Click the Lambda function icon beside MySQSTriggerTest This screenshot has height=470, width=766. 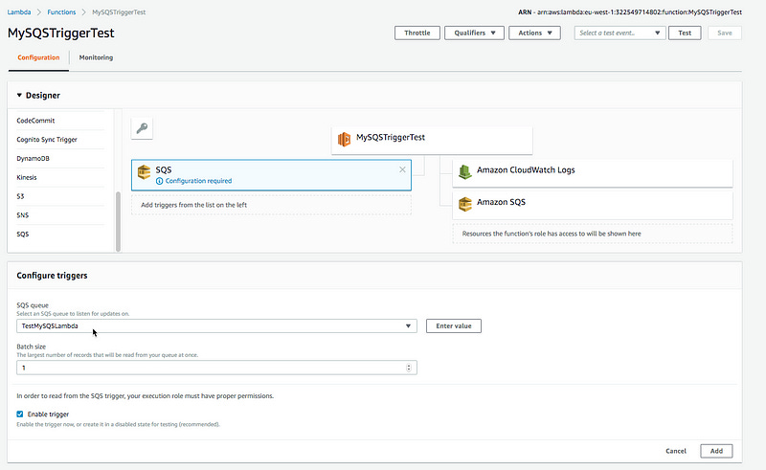[x=344, y=139]
